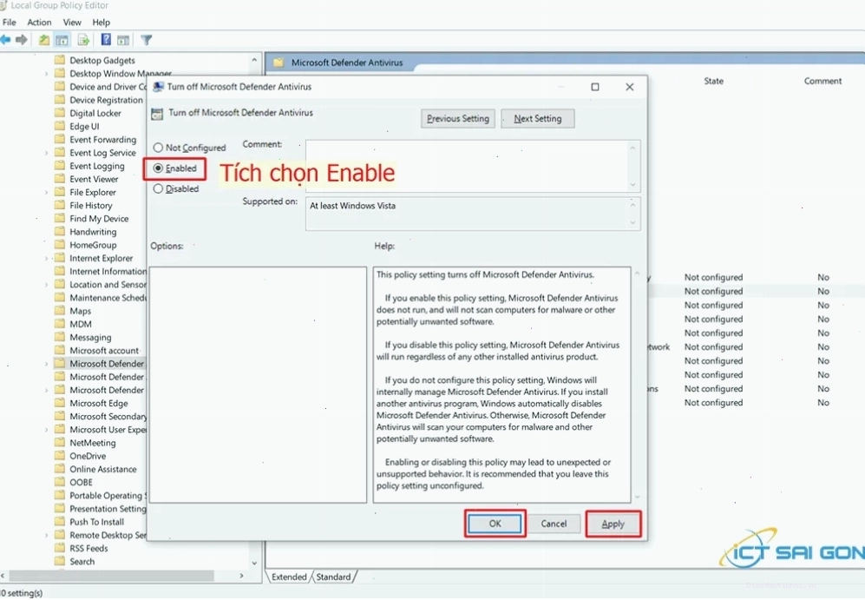This screenshot has width=865, height=600.
Task: Select the Disabled radio button
Action: click(x=158, y=188)
